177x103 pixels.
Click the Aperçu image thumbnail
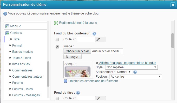pos(77,72)
